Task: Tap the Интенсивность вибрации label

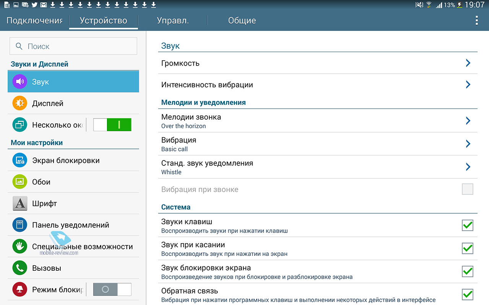Action: tap(207, 85)
